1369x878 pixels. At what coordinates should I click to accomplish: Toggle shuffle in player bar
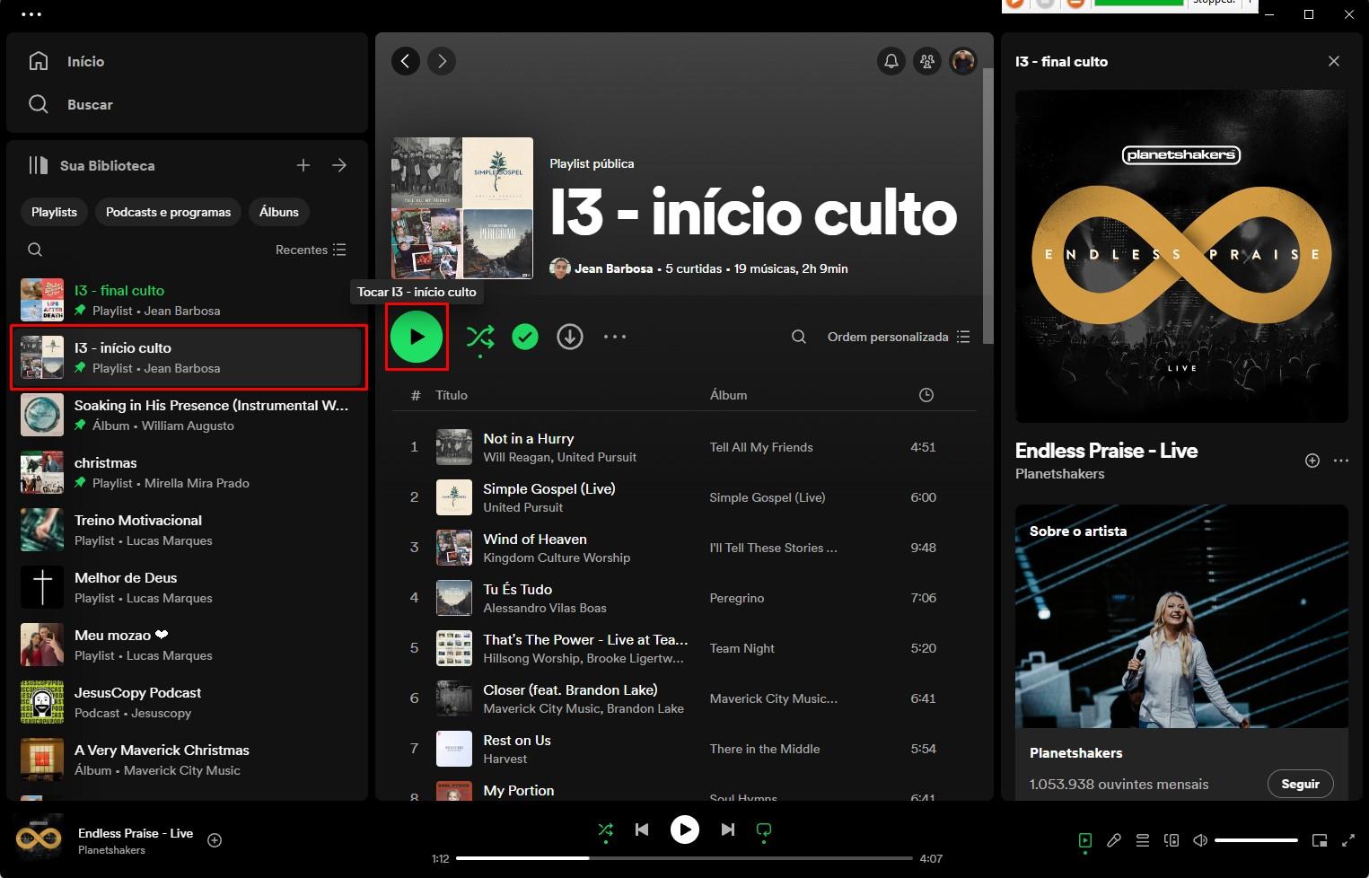tap(606, 830)
